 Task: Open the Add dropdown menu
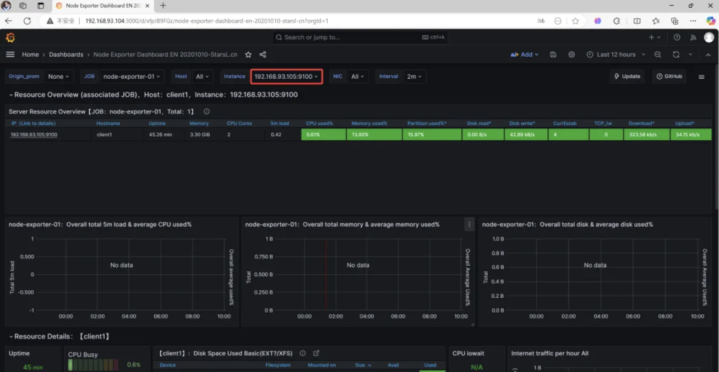click(525, 54)
